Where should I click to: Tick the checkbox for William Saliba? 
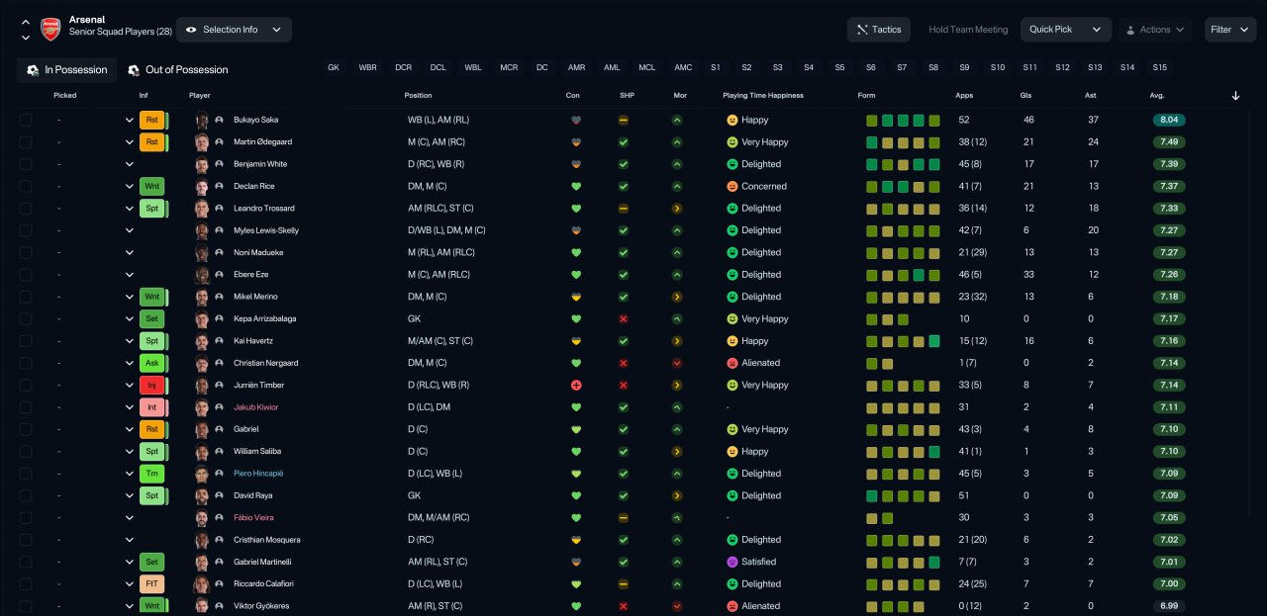tap(26, 452)
